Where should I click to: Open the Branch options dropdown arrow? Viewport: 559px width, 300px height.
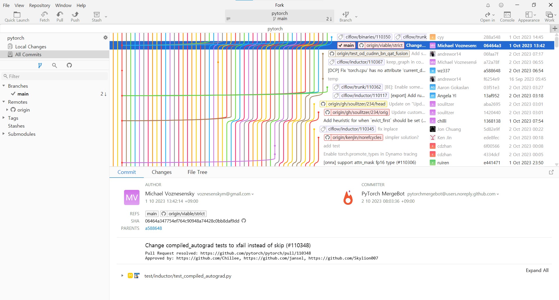356,17
